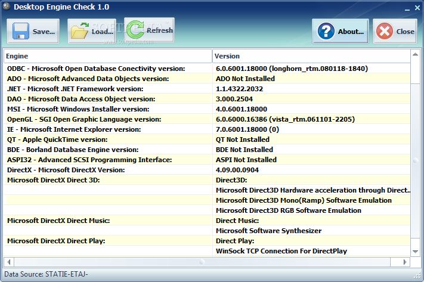
Task: Minimize the Desktop Engine Check window
Action: tap(407, 9)
